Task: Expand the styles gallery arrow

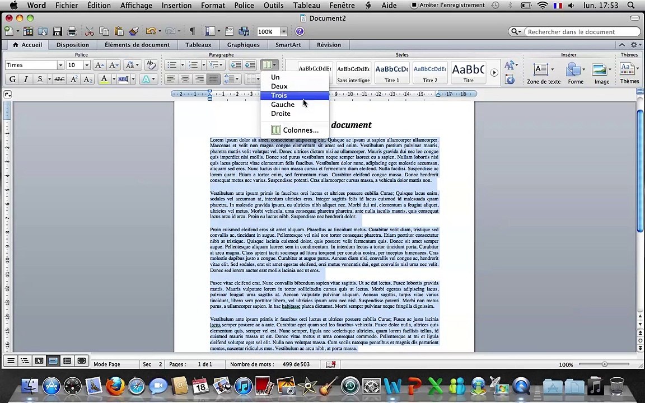Action: click(x=494, y=72)
